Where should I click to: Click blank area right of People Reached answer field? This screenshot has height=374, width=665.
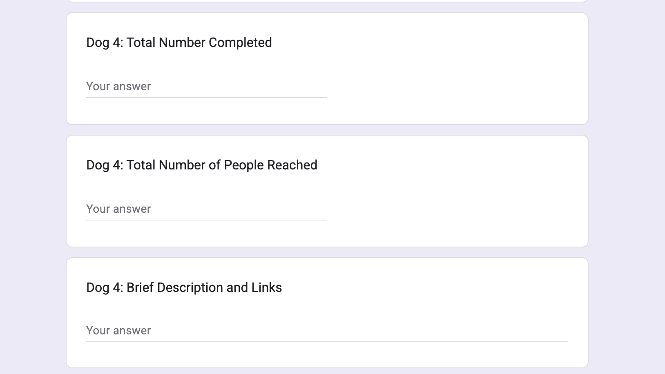point(449,209)
